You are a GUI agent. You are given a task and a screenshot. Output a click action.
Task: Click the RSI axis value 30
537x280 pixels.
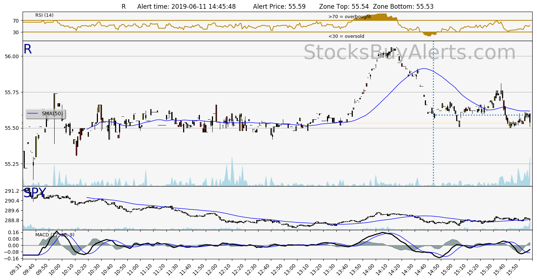pyautogui.click(x=16, y=32)
